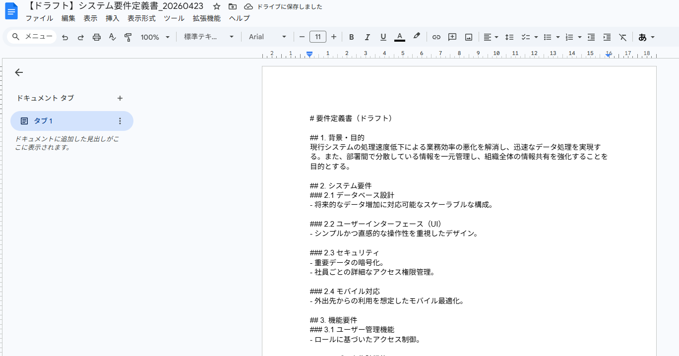Run spelling and grammar check

(112, 37)
